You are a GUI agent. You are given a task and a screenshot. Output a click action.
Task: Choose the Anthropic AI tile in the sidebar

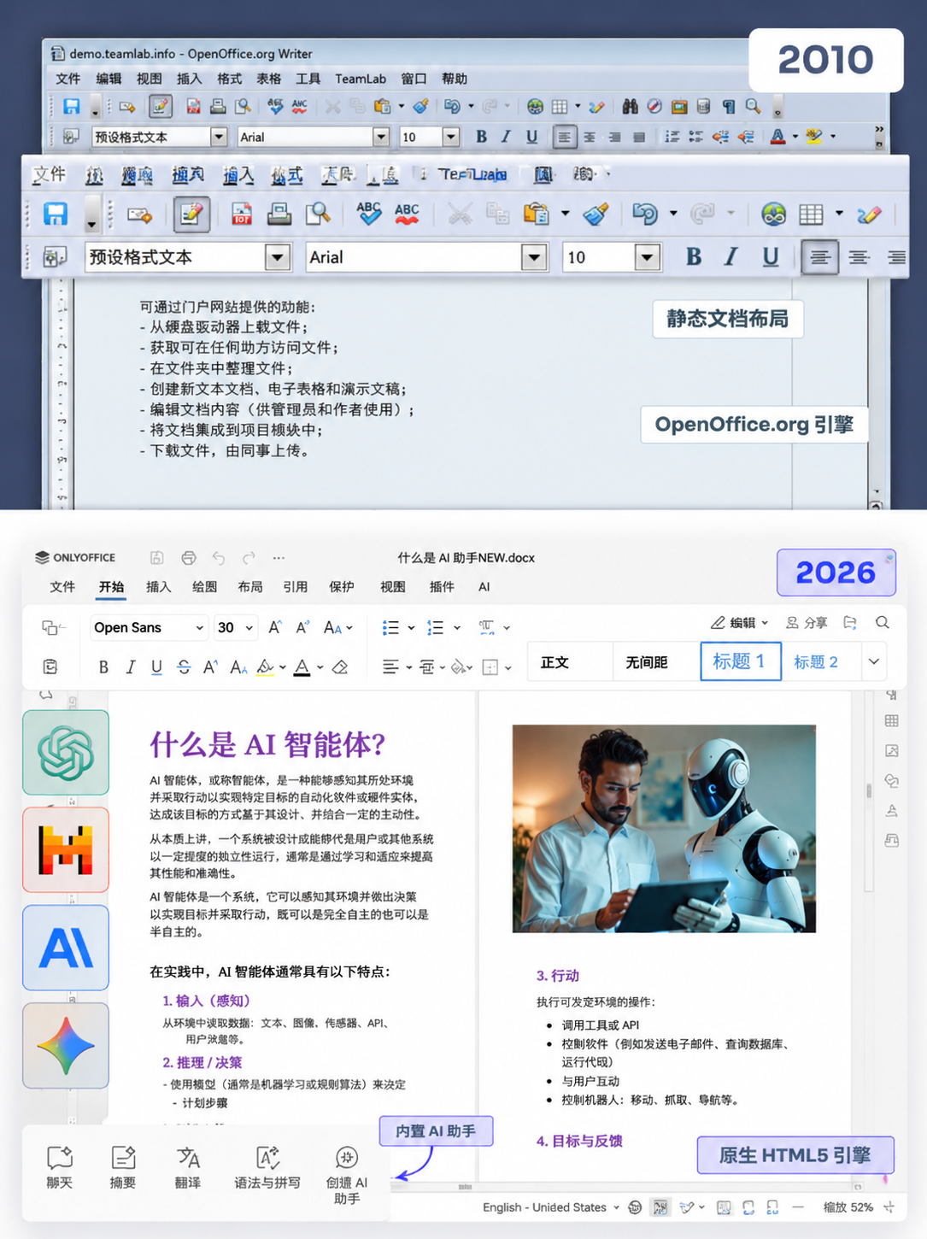pyautogui.click(x=66, y=948)
